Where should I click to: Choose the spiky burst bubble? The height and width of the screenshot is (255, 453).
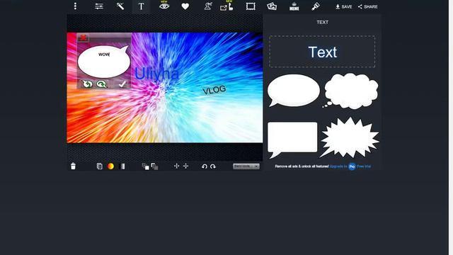pos(349,137)
